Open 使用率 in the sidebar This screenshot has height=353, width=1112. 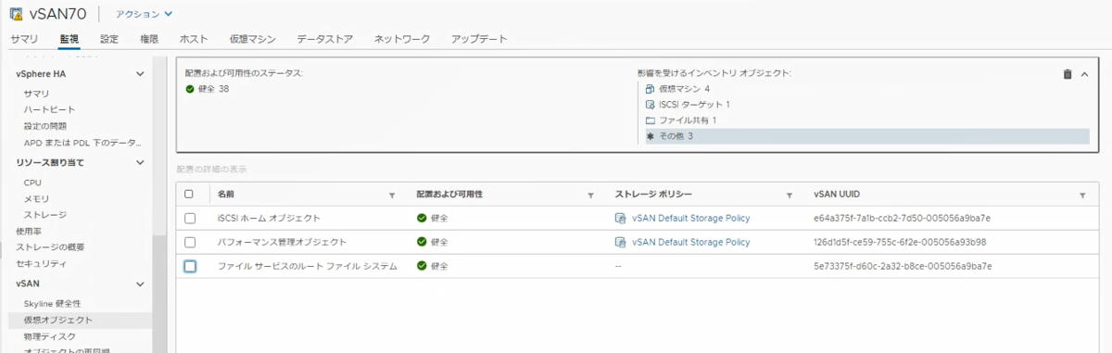29,232
